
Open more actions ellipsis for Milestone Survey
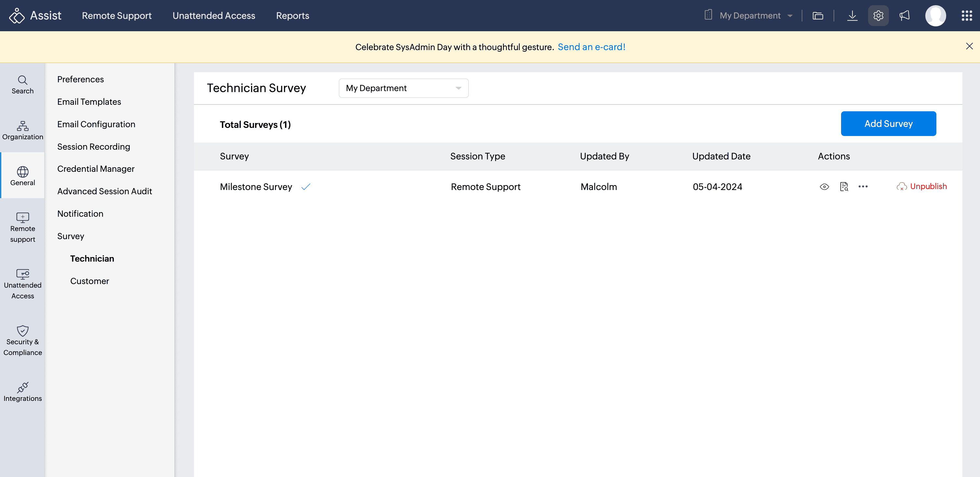[863, 186]
